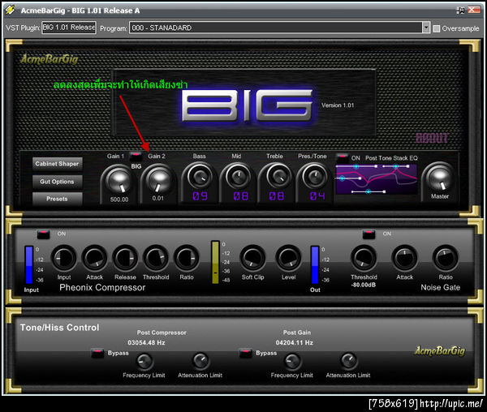Click the yellow gain reduction meter

click(x=215, y=262)
